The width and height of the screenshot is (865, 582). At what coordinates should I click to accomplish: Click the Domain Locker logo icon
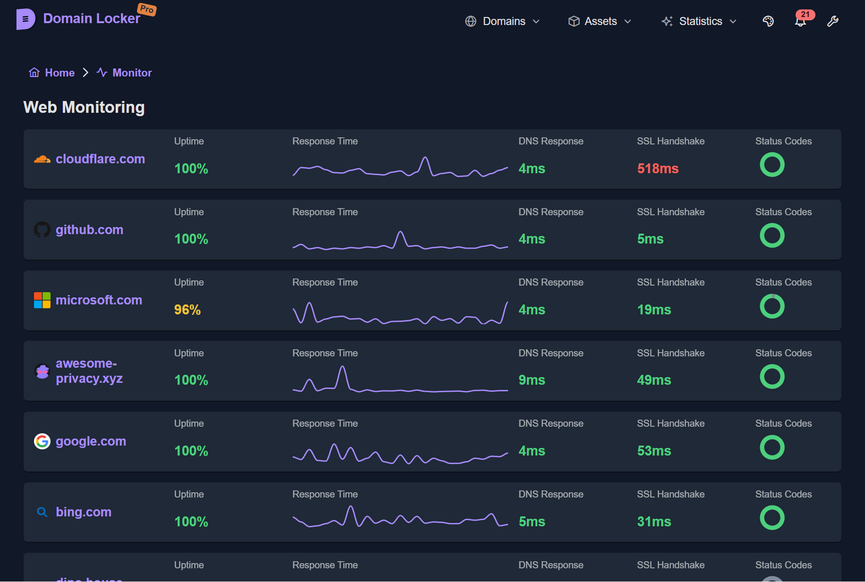[26, 19]
